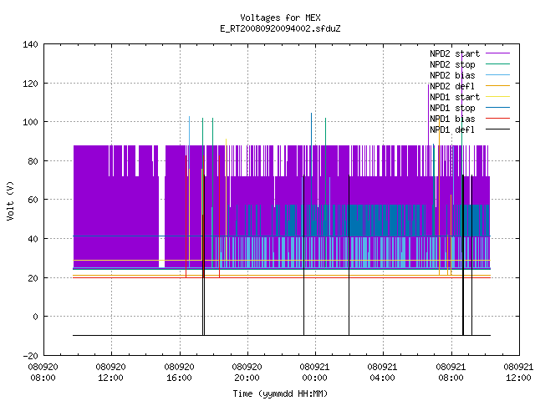Click the light blue NPD2 bias legend line
This screenshot has width=535, height=401.
pos(498,75)
